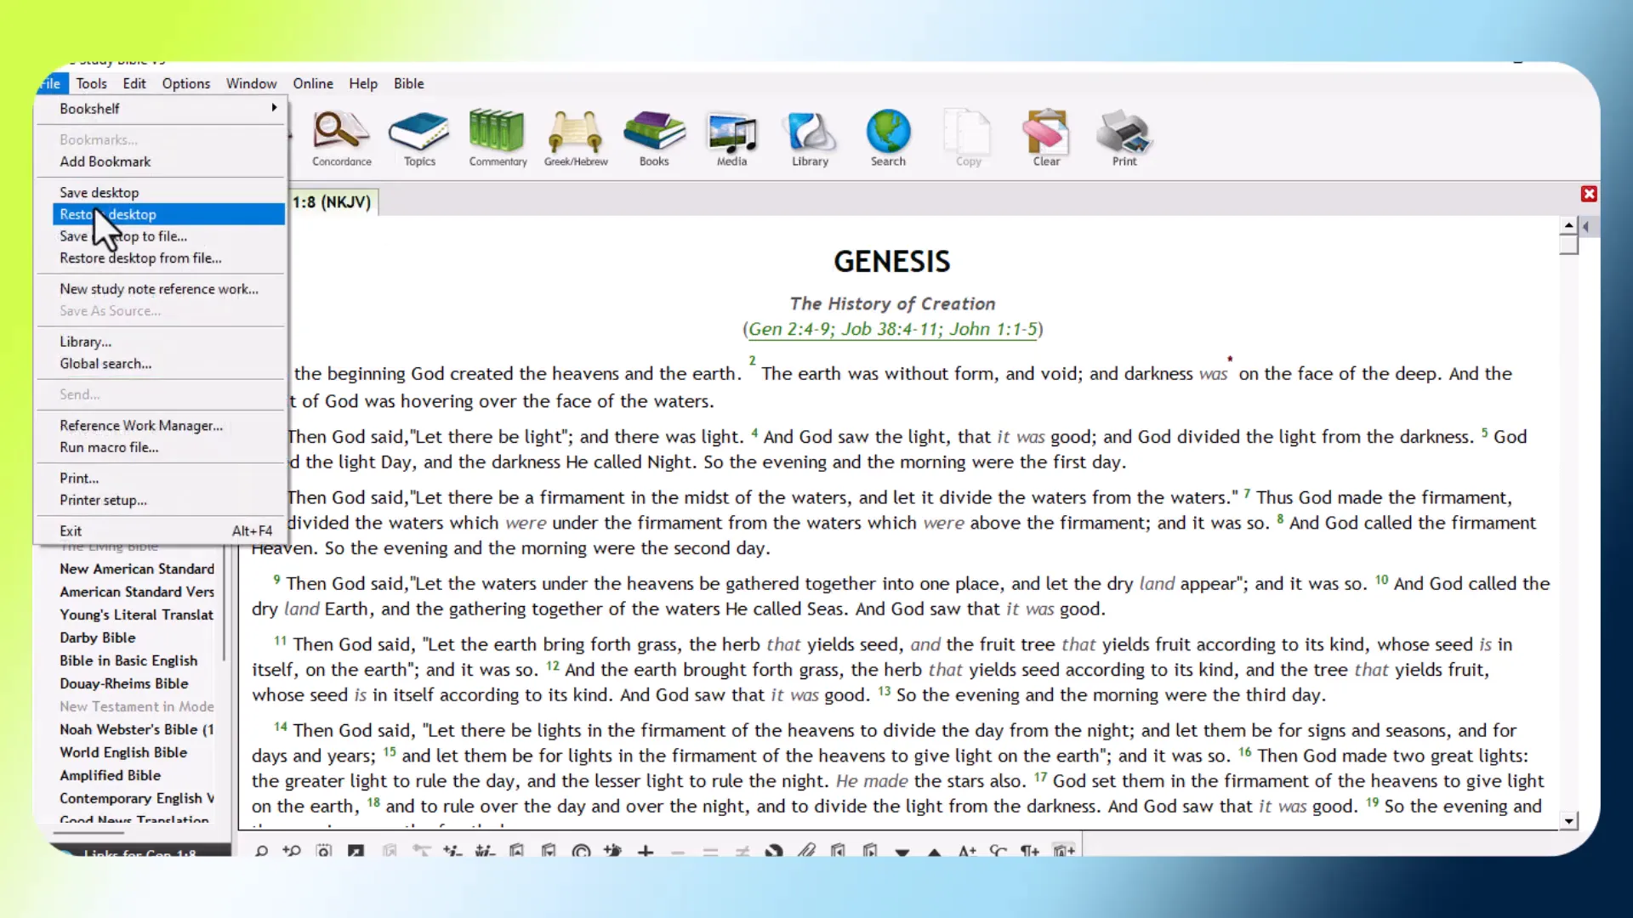This screenshot has height=918, width=1633.
Task: Select the highlighted Restore desktop entry
Action: tap(168, 214)
